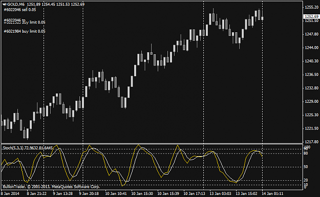Click the 1225.30 price scale label

point(311,115)
